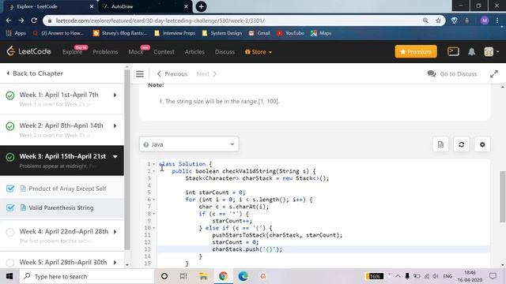Toggle the Product of Array Except Self checkbox
This screenshot has width=506, height=284.
tap(10, 189)
